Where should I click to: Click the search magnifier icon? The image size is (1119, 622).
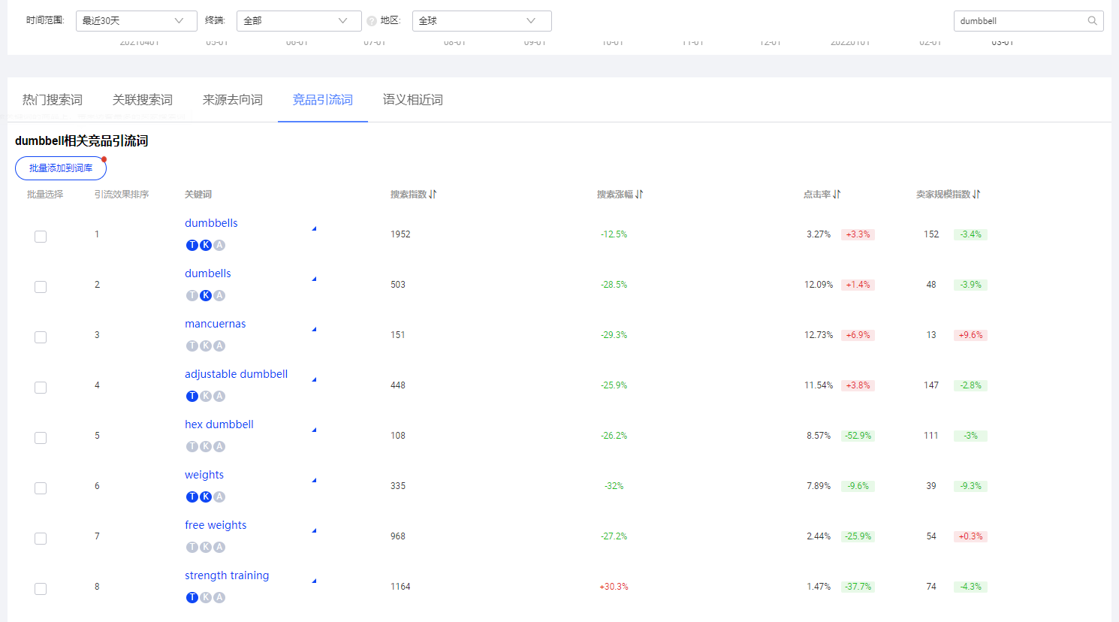point(1093,21)
